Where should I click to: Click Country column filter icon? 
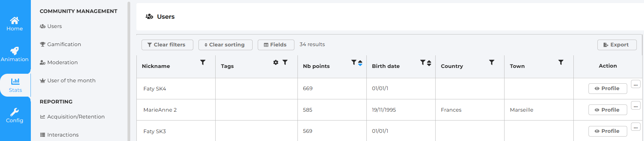492,62
